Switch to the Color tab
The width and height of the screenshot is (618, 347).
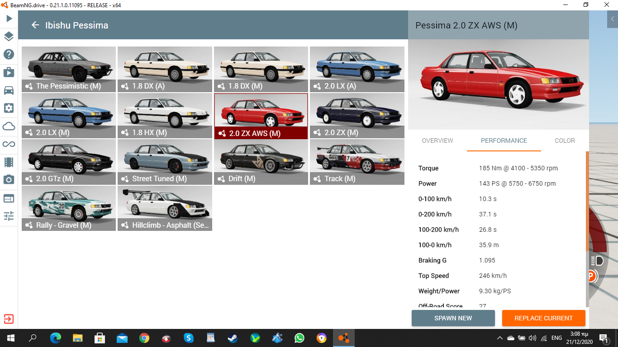(565, 141)
